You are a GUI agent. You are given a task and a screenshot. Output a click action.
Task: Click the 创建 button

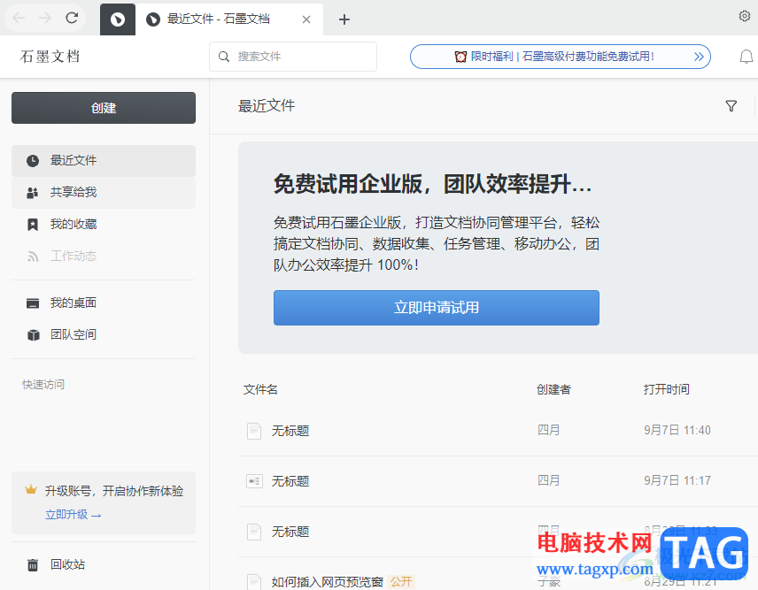(104, 108)
